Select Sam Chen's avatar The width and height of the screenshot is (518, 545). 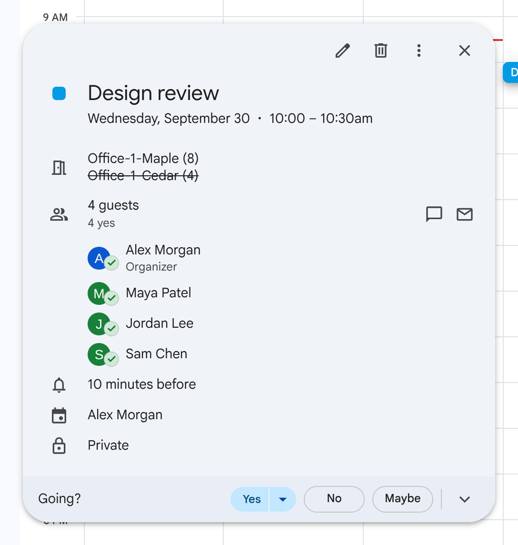point(100,354)
